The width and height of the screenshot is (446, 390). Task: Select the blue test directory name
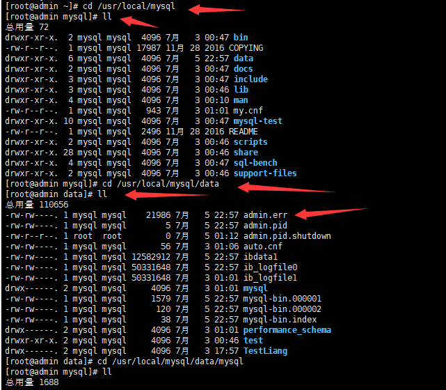pyautogui.click(x=253, y=340)
